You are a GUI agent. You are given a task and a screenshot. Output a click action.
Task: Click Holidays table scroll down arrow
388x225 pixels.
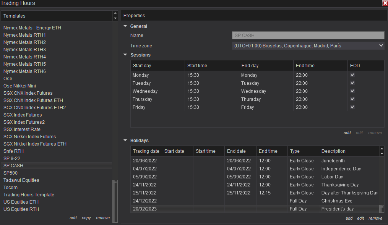pos(382,154)
